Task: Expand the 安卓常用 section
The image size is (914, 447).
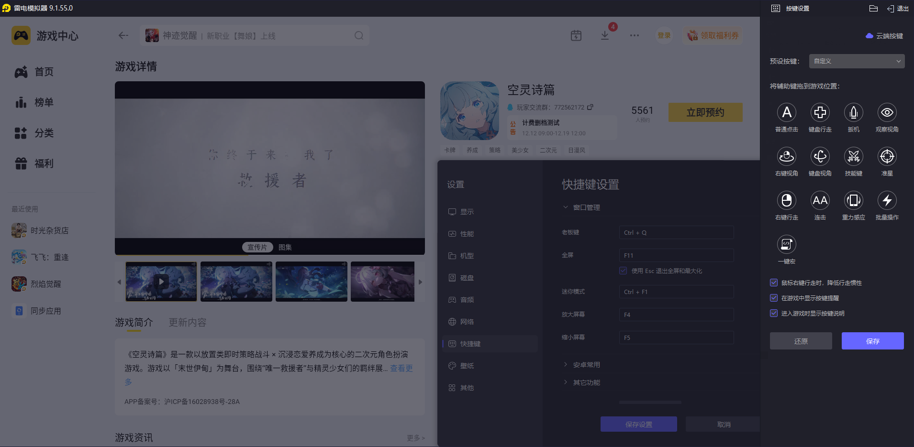Action: click(566, 364)
